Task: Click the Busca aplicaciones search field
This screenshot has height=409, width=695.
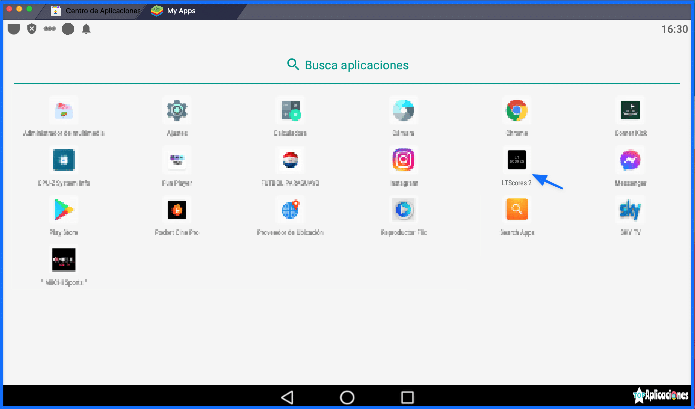Action: point(347,65)
